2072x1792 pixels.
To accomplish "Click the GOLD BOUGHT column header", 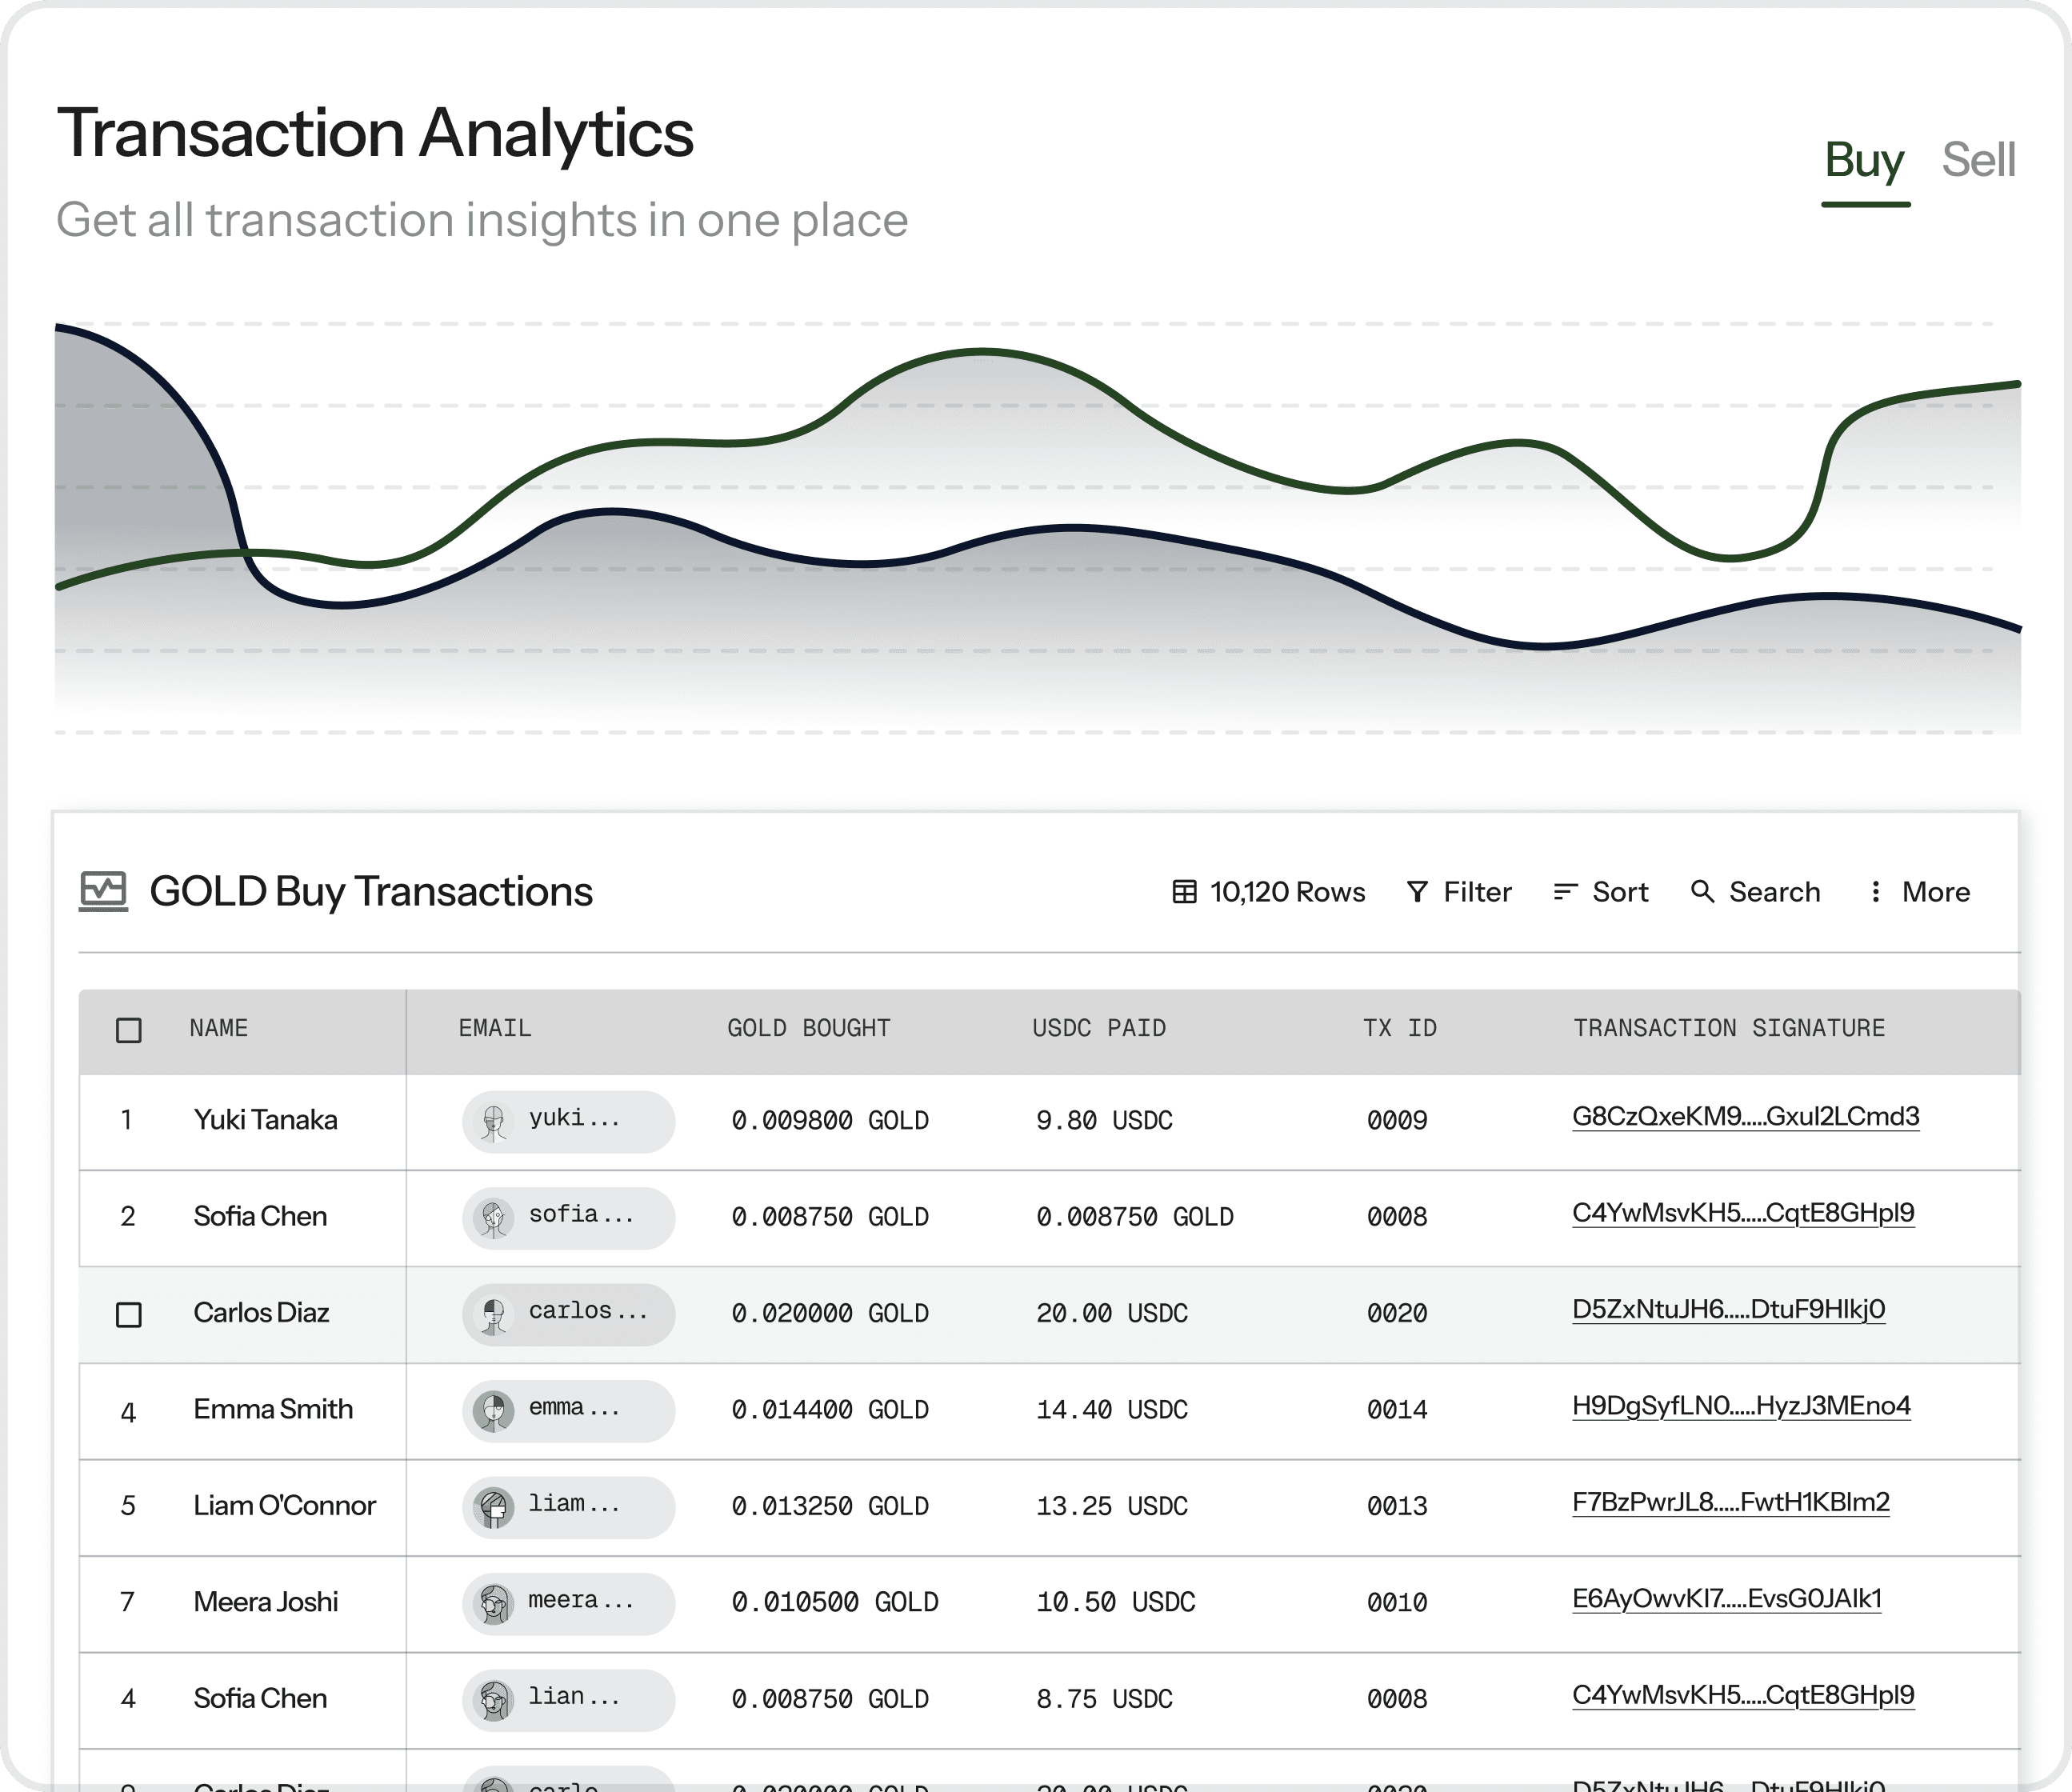I will tap(808, 1028).
